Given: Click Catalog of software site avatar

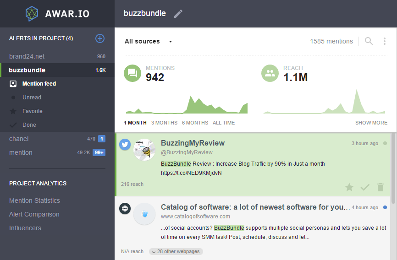Looking at the screenshot, I should click(144, 214).
